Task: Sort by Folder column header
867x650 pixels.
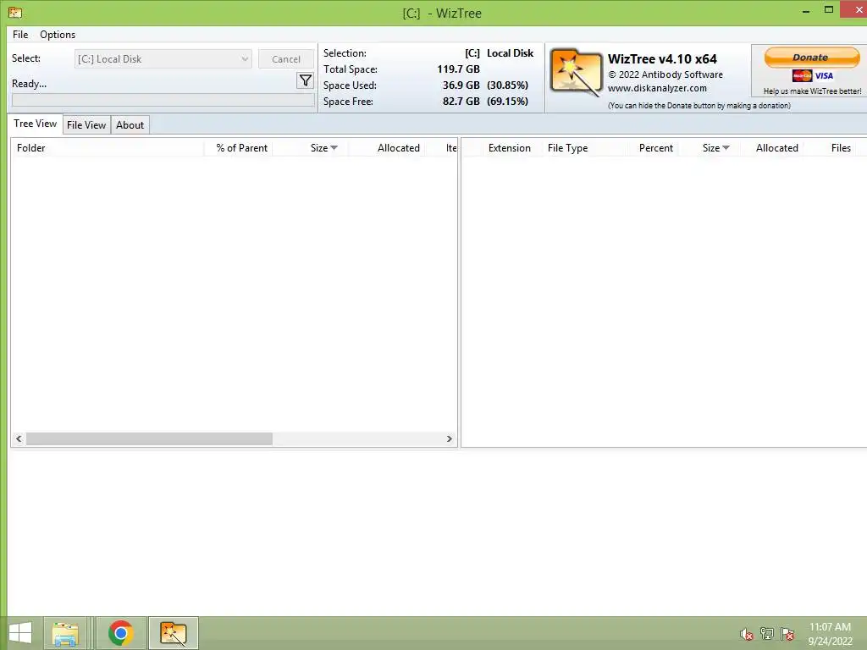Action: (x=108, y=147)
